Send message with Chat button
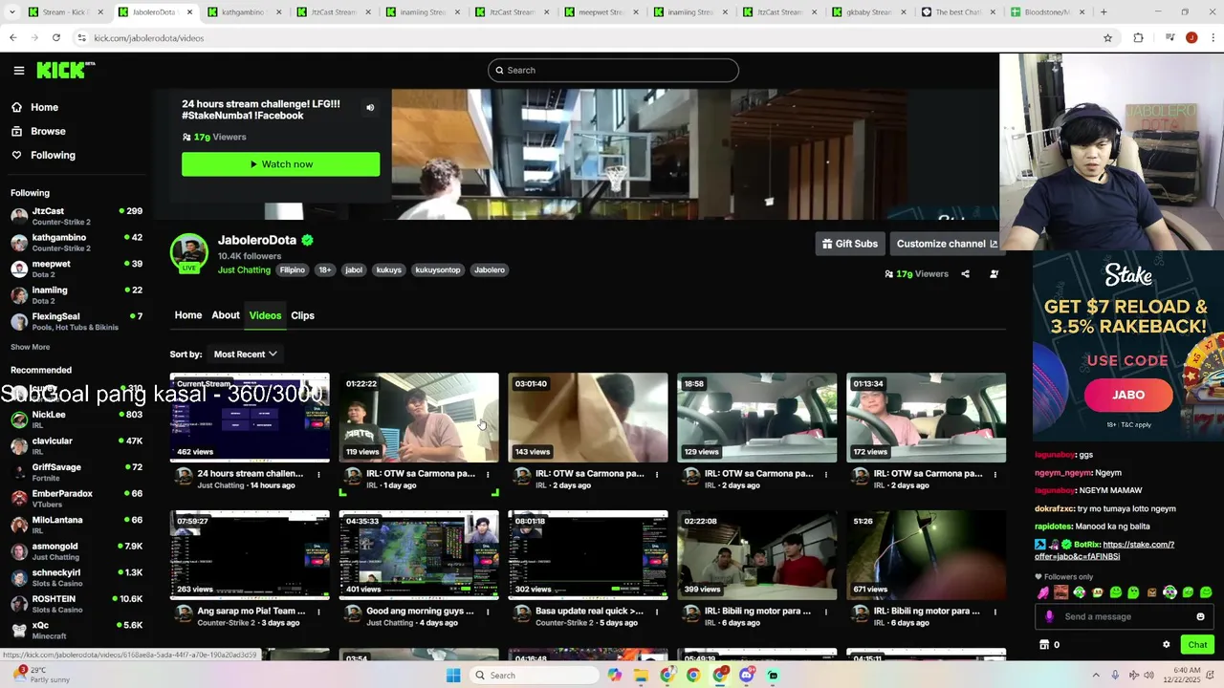This screenshot has height=688, width=1224. pos(1196,645)
